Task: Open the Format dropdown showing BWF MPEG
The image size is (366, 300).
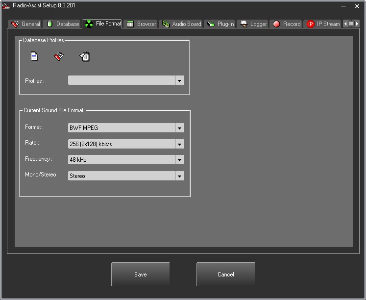Action: pos(179,128)
